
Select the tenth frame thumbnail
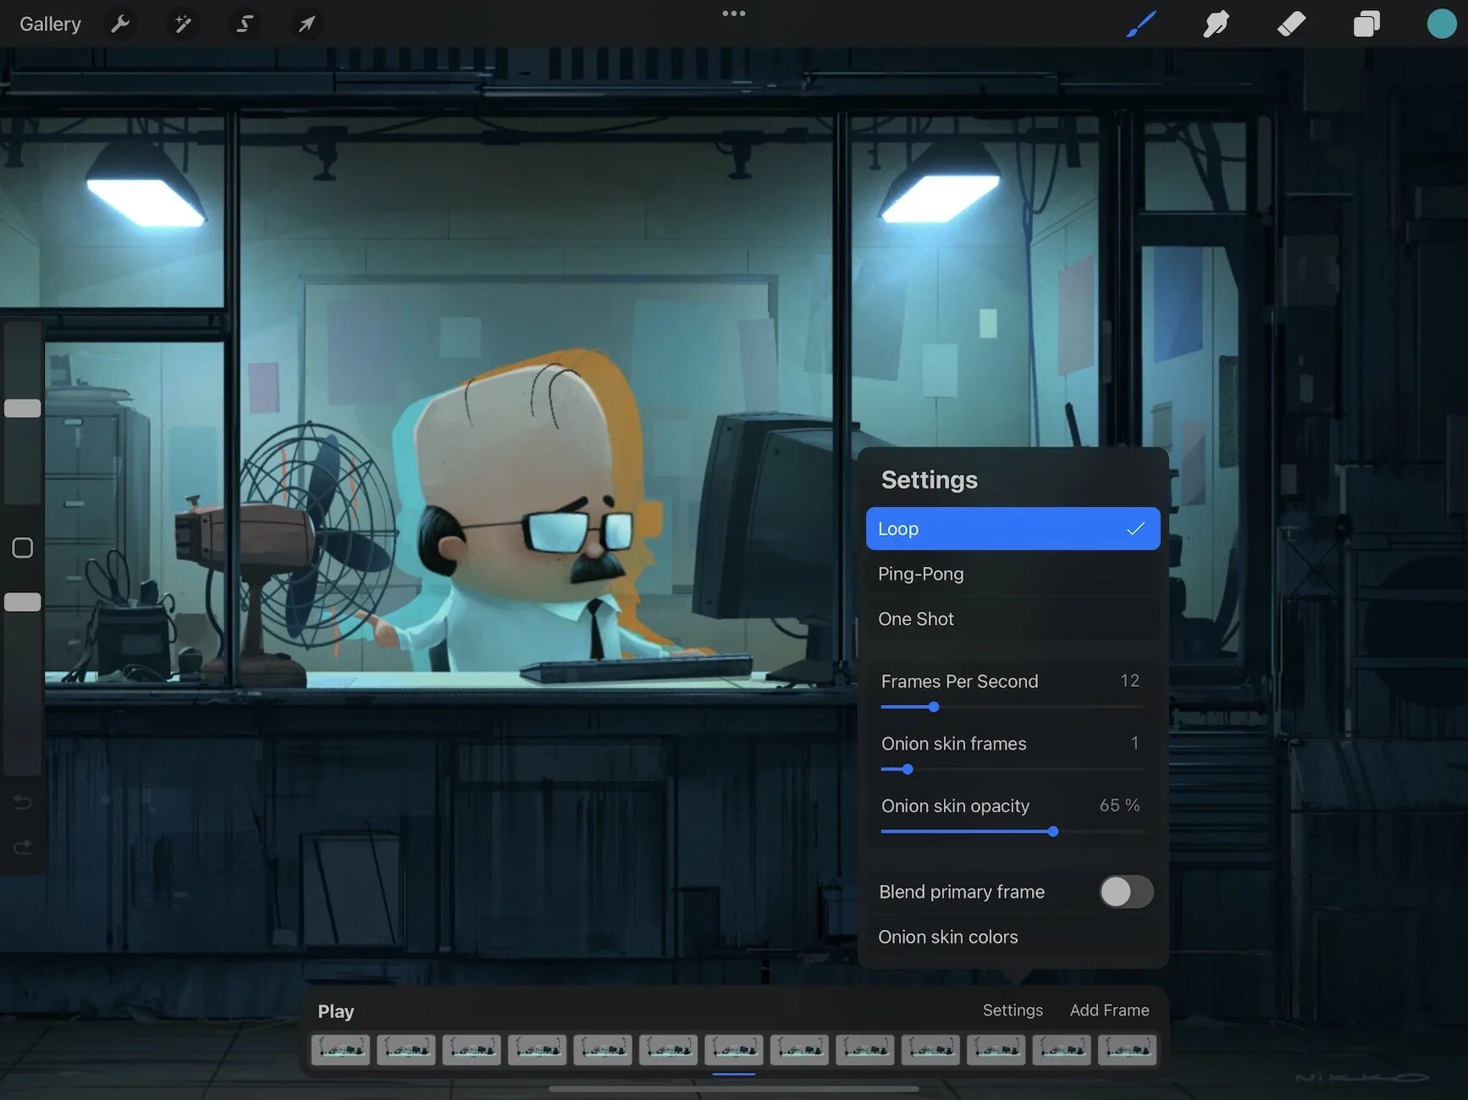[931, 1049]
